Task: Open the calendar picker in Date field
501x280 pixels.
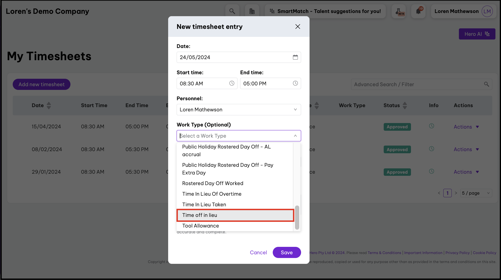Action: coord(295,57)
